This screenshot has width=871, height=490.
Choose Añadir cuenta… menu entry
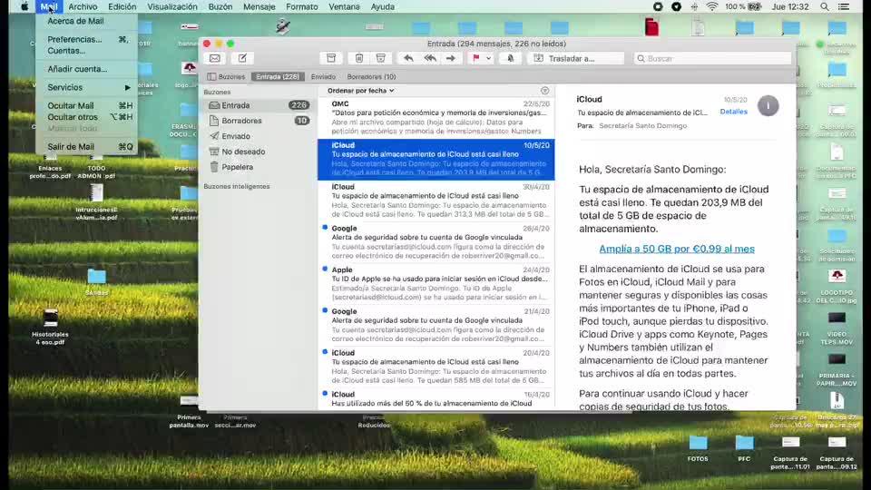(87, 69)
